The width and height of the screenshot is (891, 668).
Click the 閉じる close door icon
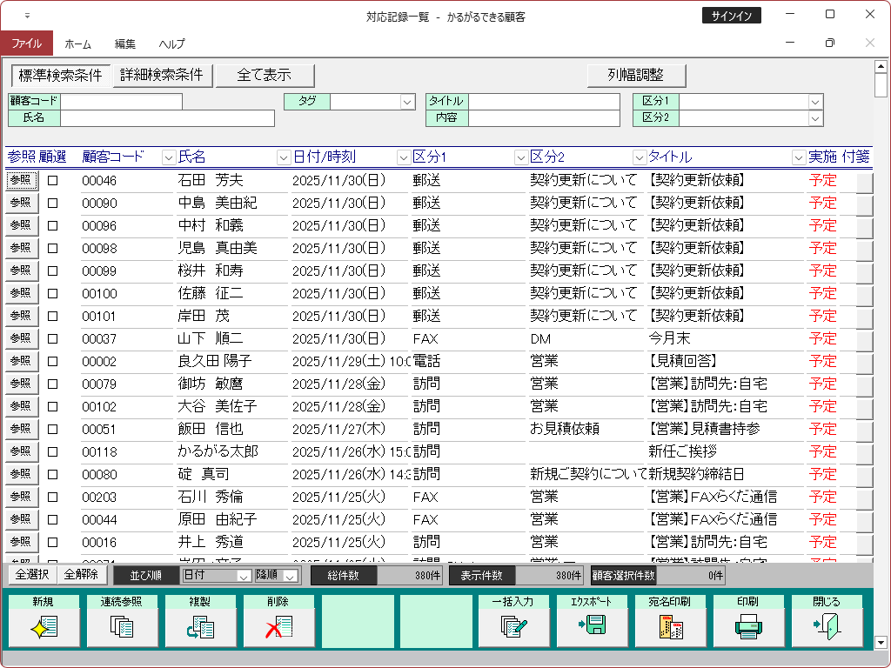(x=827, y=626)
